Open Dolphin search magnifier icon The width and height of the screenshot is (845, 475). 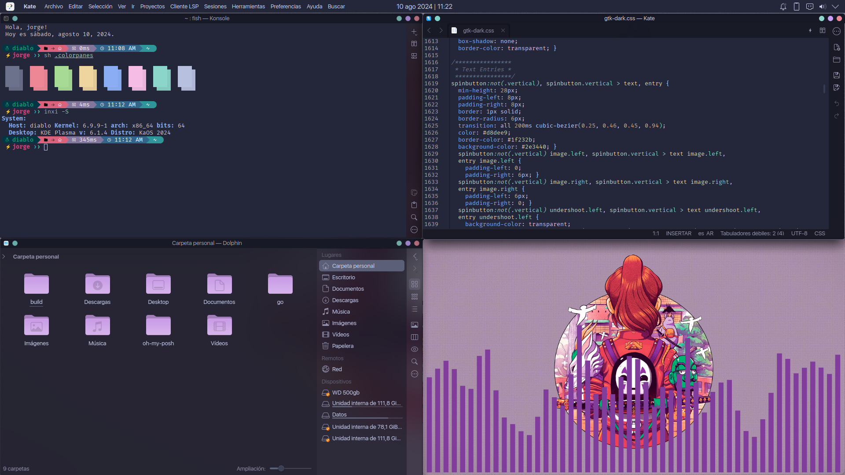pyautogui.click(x=415, y=362)
